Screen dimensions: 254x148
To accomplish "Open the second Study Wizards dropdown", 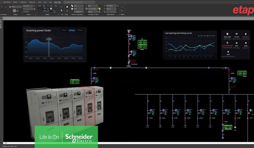I will (x=111, y=9).
